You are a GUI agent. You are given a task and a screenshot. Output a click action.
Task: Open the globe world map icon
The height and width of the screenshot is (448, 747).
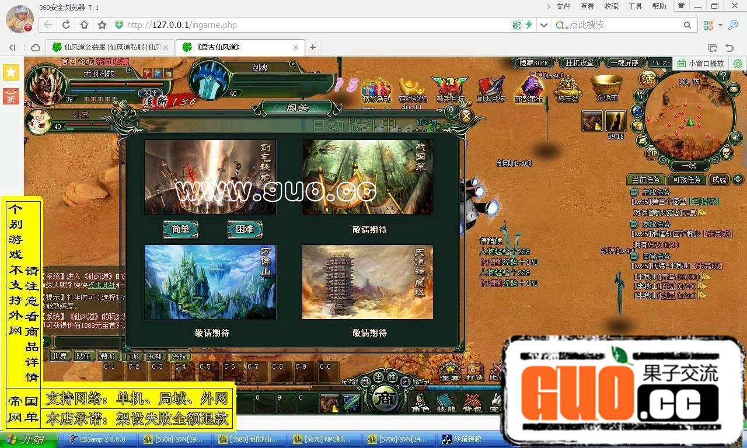click(x=638, y=110)
